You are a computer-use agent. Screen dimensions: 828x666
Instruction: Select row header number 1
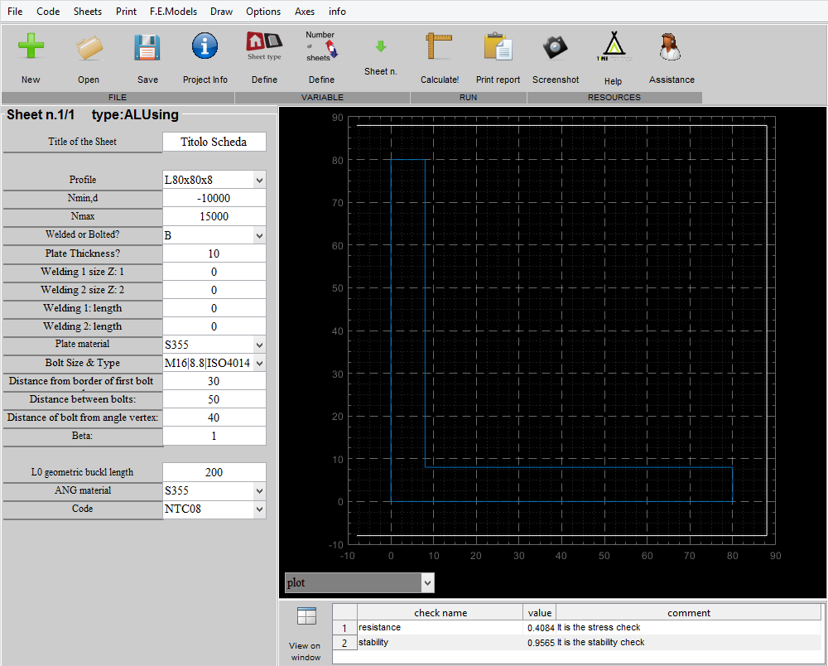[344, 627]
